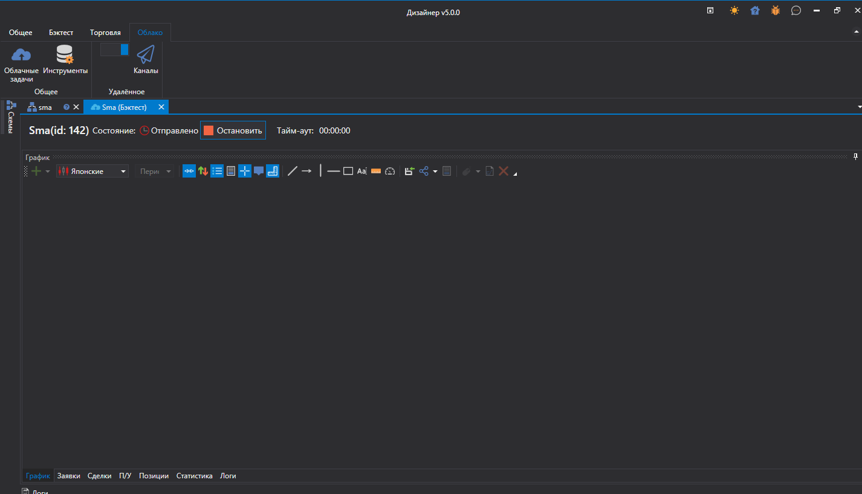Open Облачные задачи in the ribbon
The height and width of the screenshot is (494, 862).
[x=21, y=64]
